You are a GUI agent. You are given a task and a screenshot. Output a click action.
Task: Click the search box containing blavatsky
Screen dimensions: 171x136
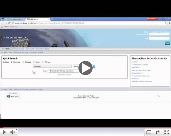tap(52, 66)
